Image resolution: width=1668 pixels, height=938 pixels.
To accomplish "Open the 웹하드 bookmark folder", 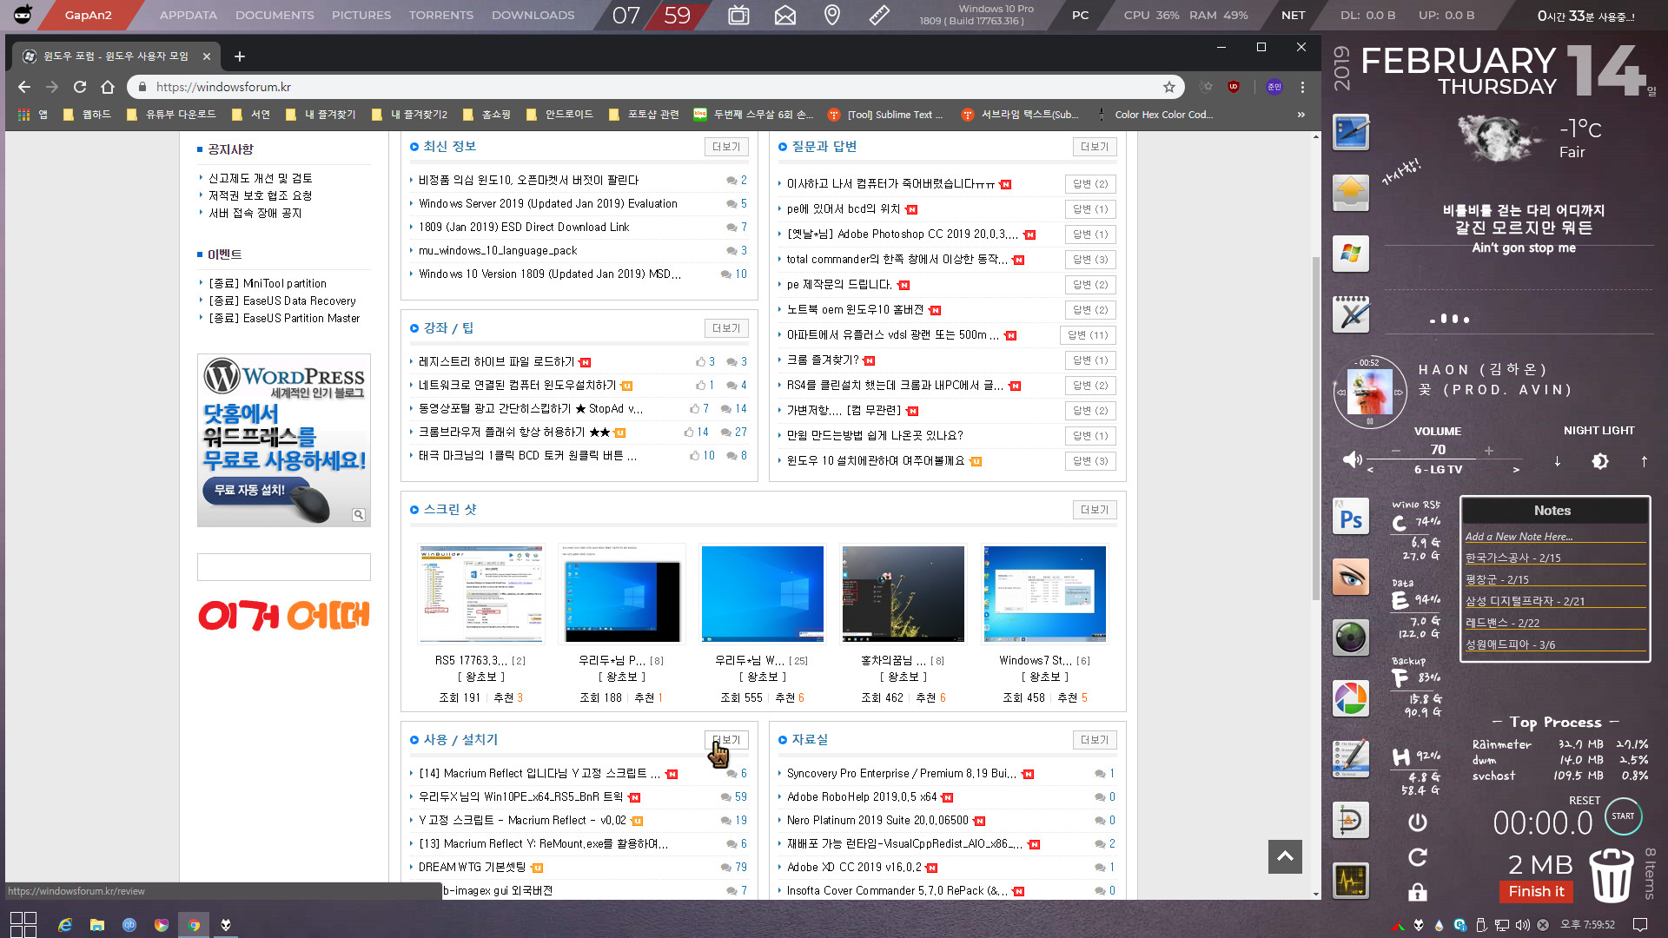I will coord(88,115).
